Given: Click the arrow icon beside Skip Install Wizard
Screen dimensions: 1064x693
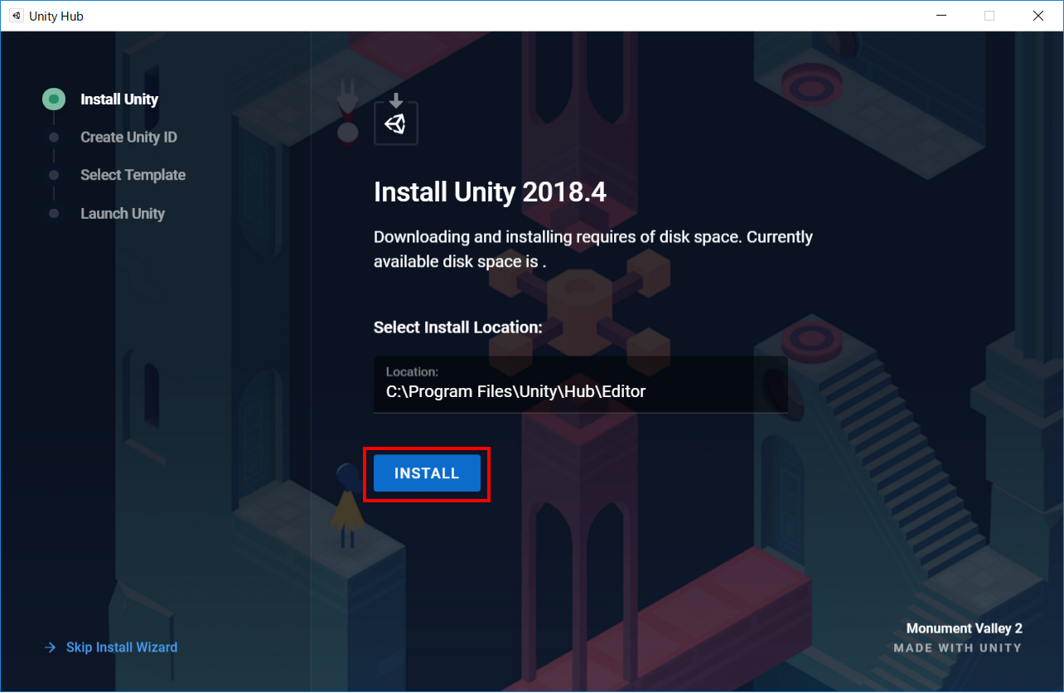Looking at the screenshot, I should pos(50,647).
